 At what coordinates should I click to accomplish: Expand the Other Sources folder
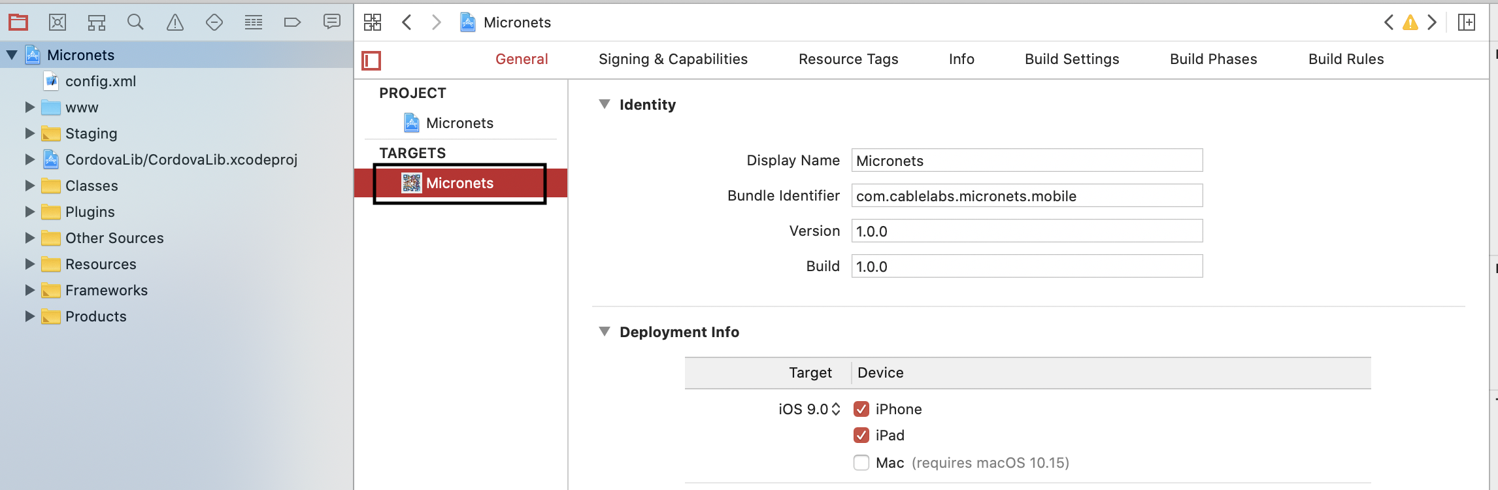29,238
